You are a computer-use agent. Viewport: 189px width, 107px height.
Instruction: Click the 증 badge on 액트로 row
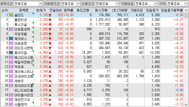[11, 67]
